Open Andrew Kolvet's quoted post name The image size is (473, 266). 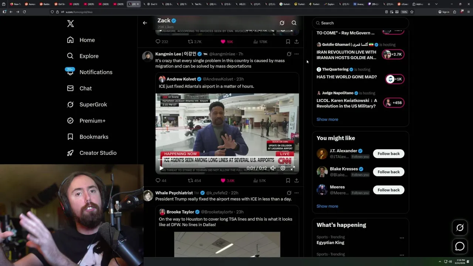coord(181,79)
